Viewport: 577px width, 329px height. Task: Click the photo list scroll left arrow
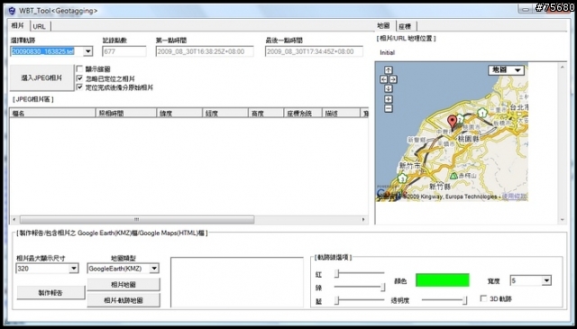point(14,219)
